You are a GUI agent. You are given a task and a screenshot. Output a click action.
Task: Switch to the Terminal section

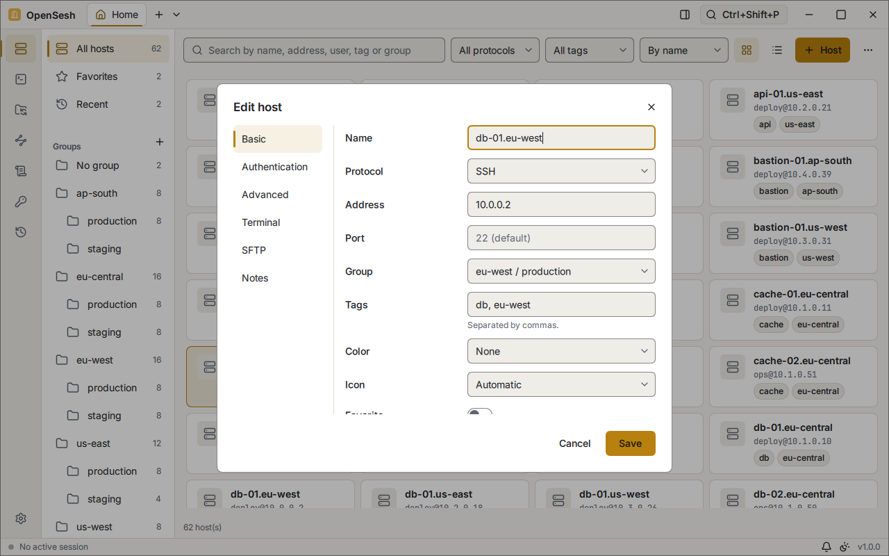(278, 222)
